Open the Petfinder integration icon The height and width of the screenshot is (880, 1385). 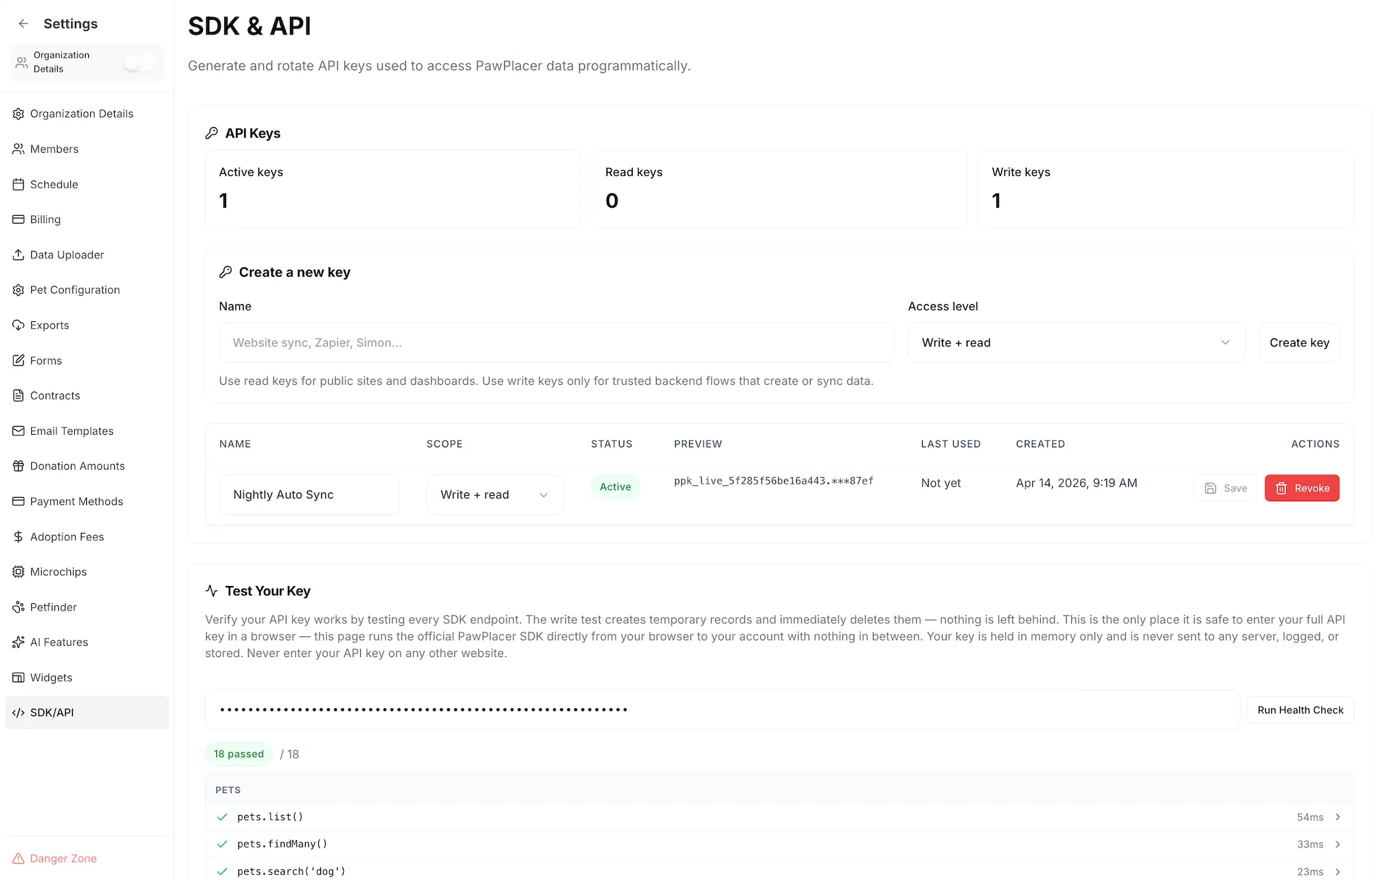coord(19,607)
